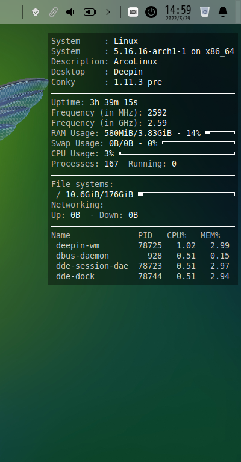This screenshot has height=462, width=241.
Task: Click the battery power status icon
Action: pyautogui.click(x=90, y=12)
